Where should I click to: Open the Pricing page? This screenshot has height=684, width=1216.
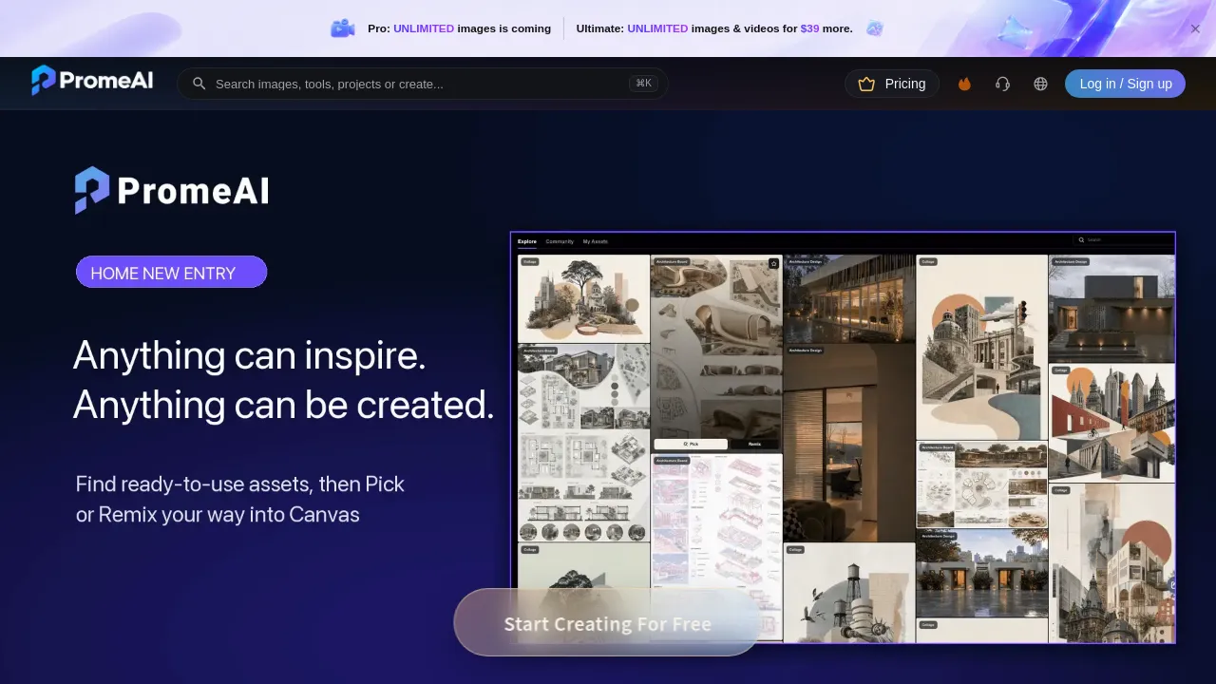click(x=892, y=84)
